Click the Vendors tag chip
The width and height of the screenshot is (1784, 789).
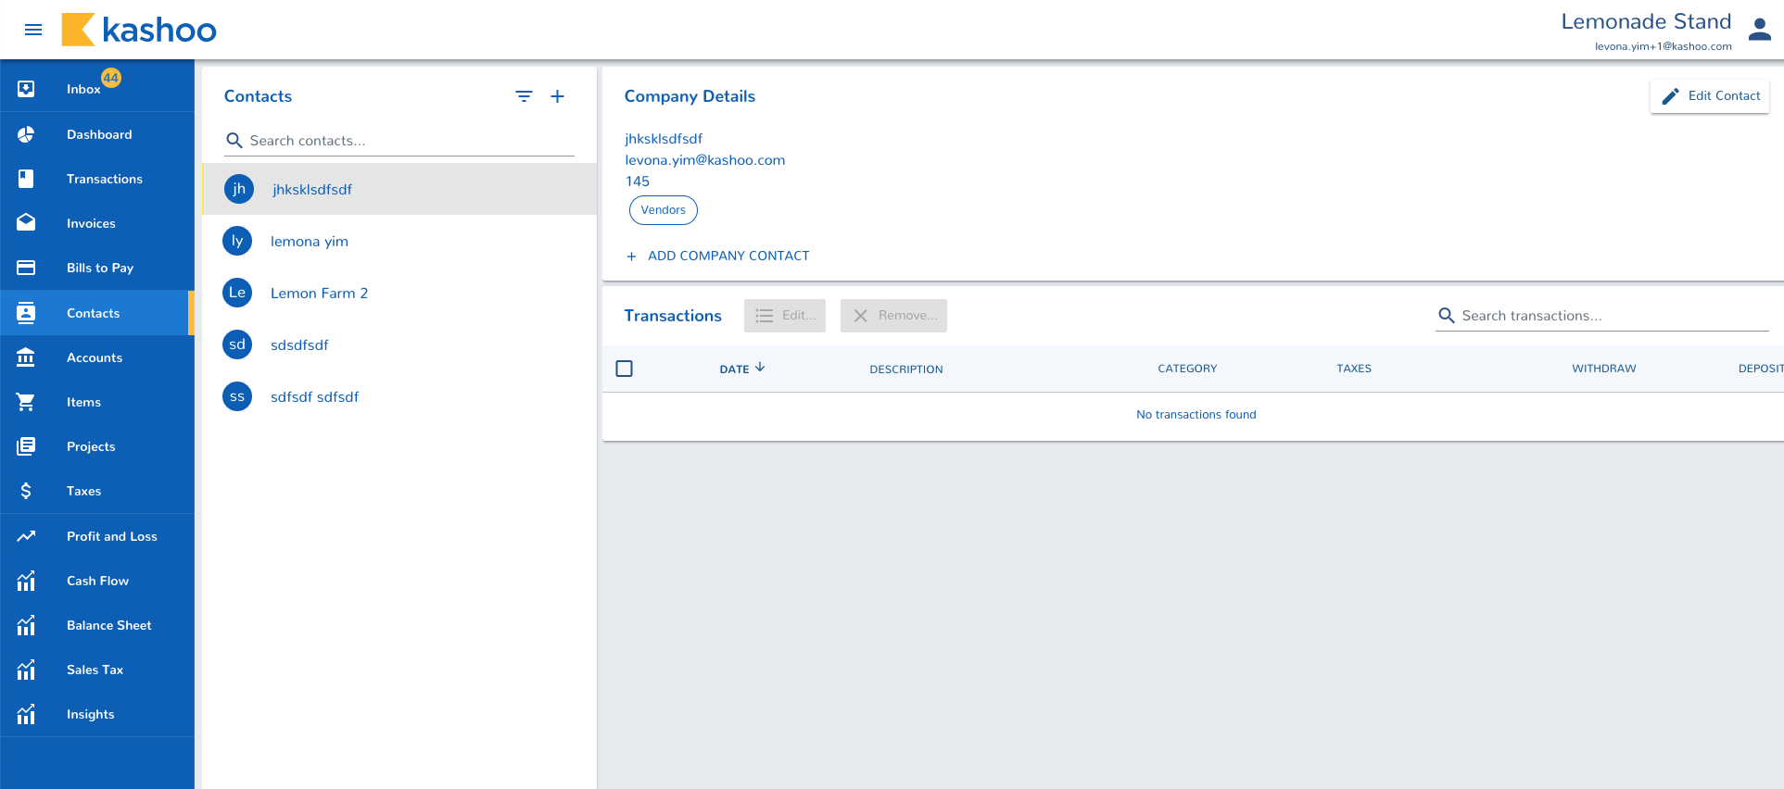664,210
